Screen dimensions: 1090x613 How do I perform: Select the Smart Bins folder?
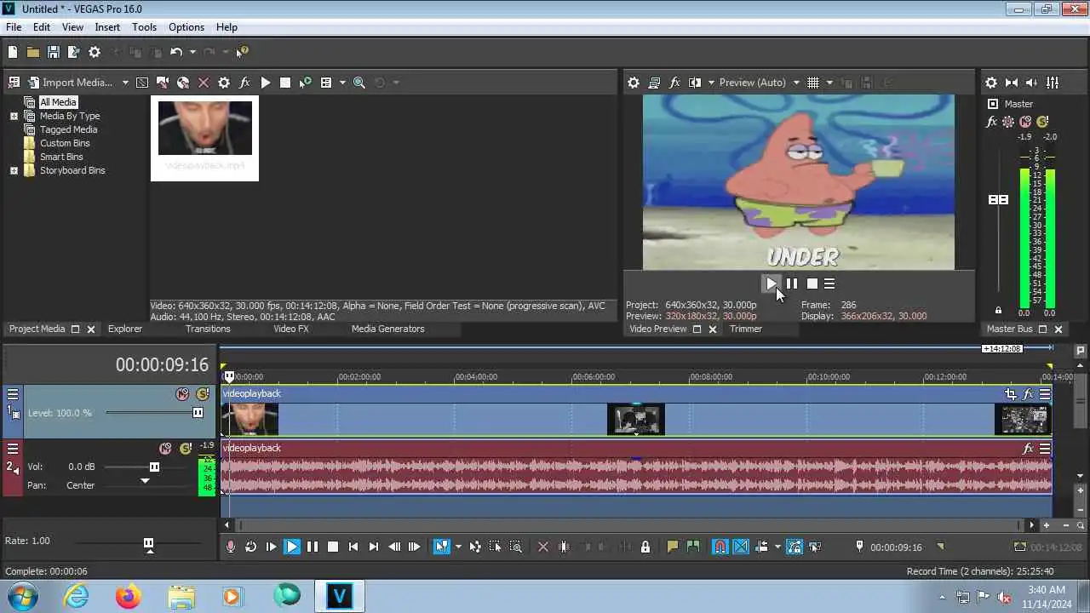click(x=61, y=157)
